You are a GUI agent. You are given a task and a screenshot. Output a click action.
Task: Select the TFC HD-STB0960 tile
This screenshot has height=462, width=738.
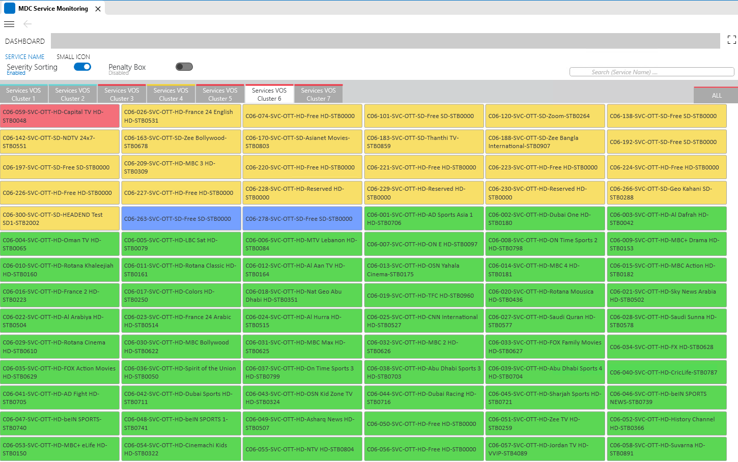424,296
